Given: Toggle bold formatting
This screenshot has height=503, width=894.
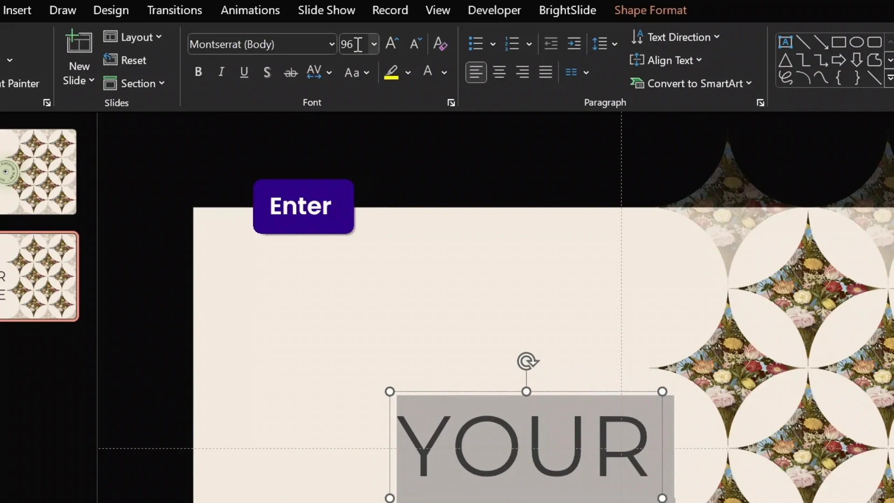Looking at the screenshot, I should tap(198, 72).
